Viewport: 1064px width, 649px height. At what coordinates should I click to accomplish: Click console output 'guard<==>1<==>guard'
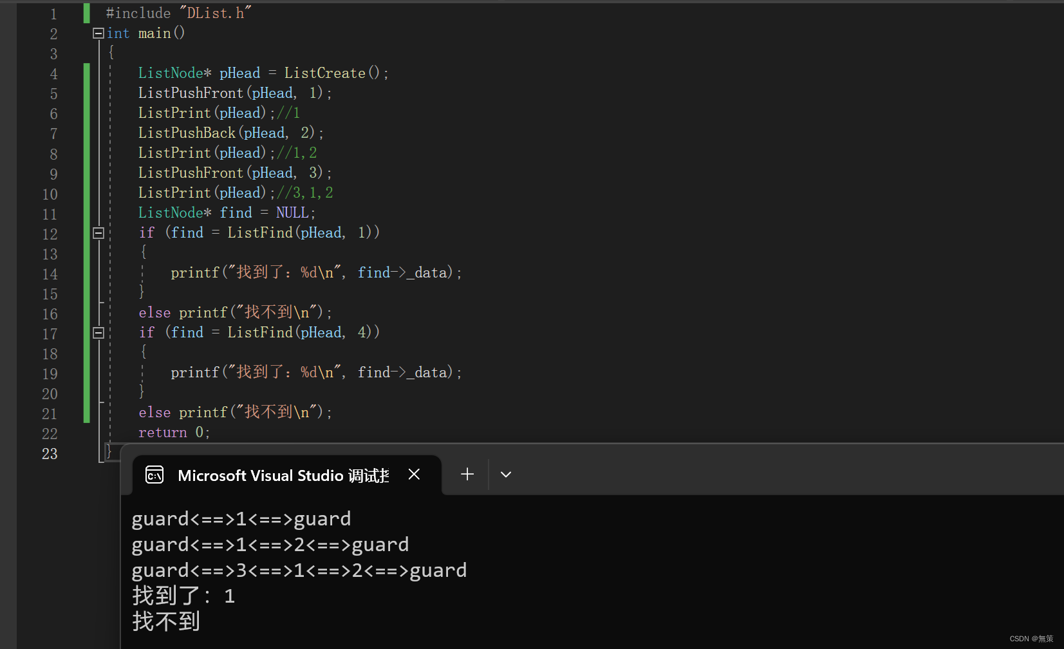[x=241, y=519]
